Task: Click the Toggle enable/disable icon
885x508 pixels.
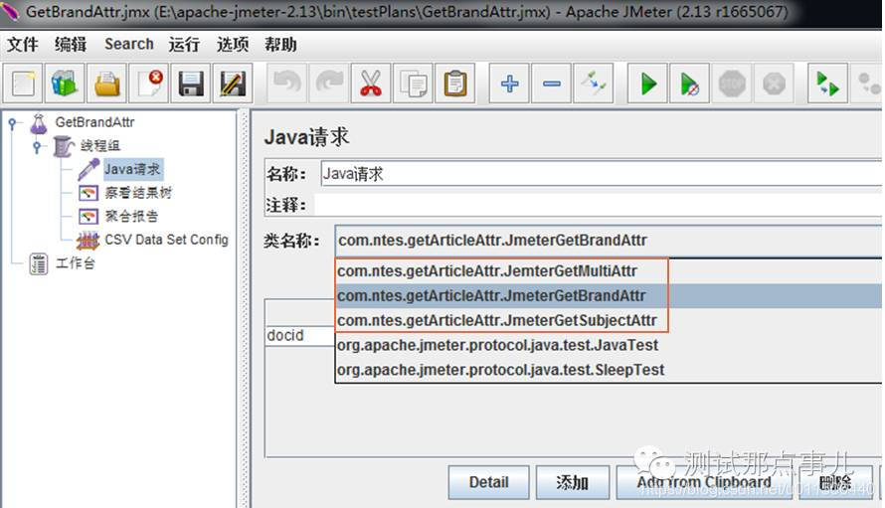Action: pos(594,84)
